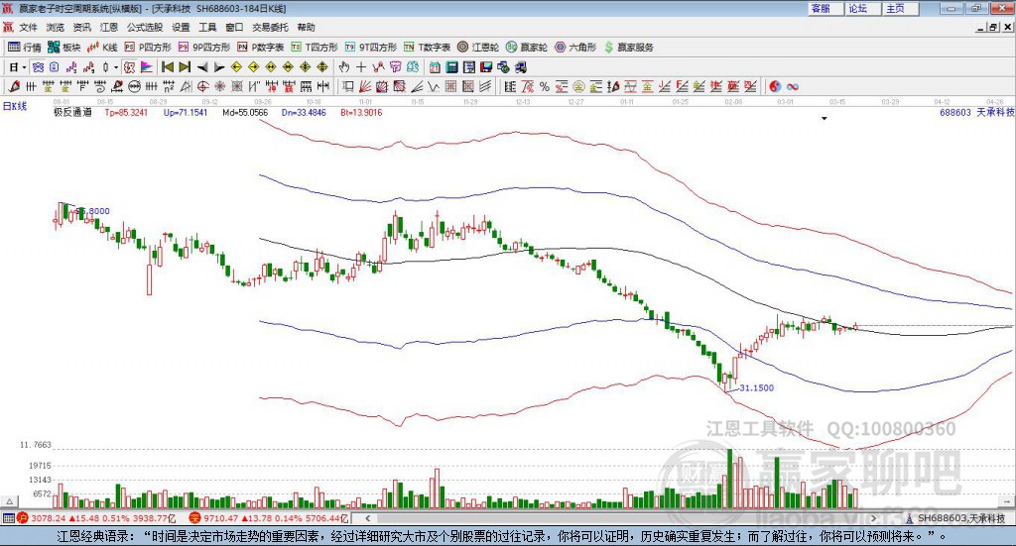
Task: Open the P数字表 number table
Action: coord(261,48)
